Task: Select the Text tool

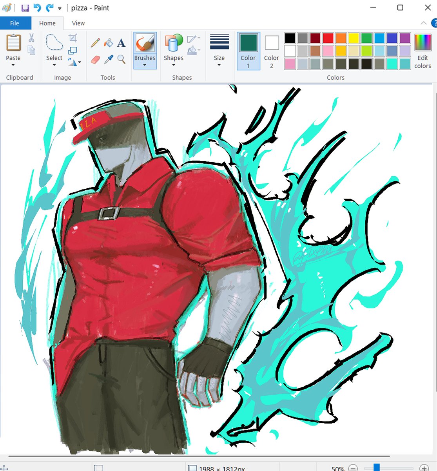Action: [121, 42]
